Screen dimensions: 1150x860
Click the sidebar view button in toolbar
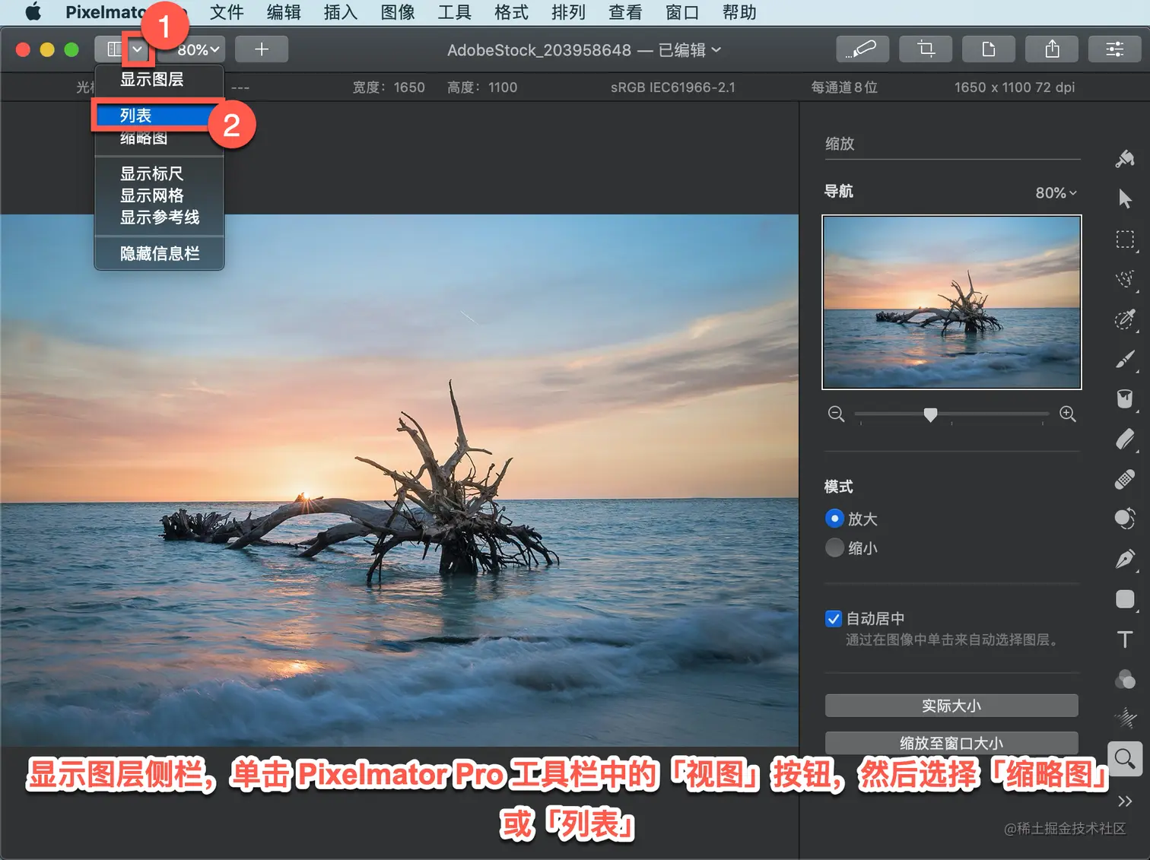tap(114, 49)
